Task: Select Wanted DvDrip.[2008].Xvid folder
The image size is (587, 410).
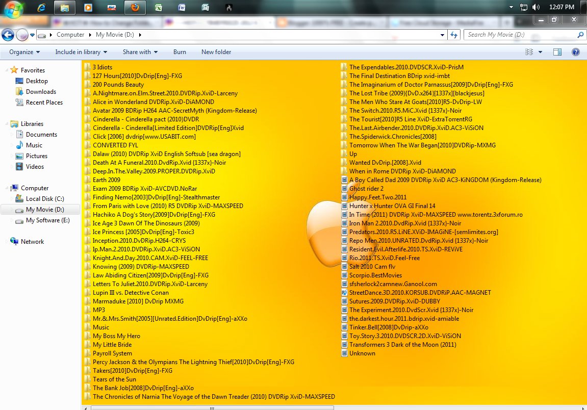Action: point(385,163)
